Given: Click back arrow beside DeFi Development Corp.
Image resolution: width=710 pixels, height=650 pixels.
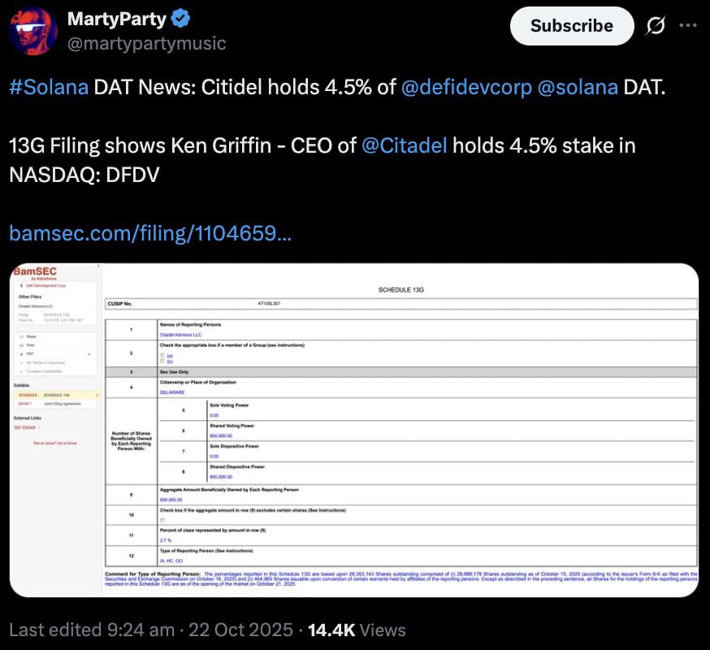Looking at the screenshot, I should [20, 286].
